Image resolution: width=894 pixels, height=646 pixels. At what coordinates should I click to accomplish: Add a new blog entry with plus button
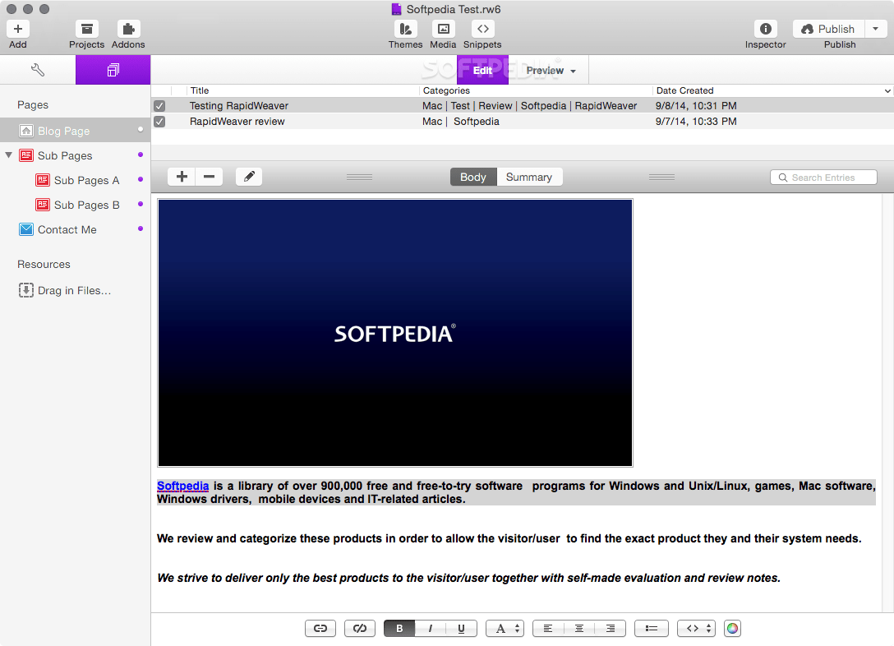pyautogui.click(x=182, y=177)
